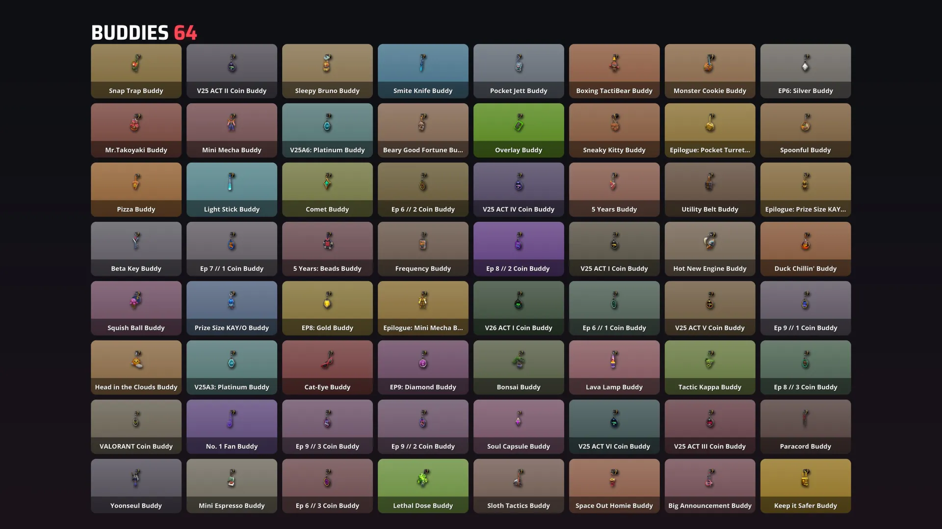
Task: Select the Beta Key Buddy icon
Action: click(136, 241)
